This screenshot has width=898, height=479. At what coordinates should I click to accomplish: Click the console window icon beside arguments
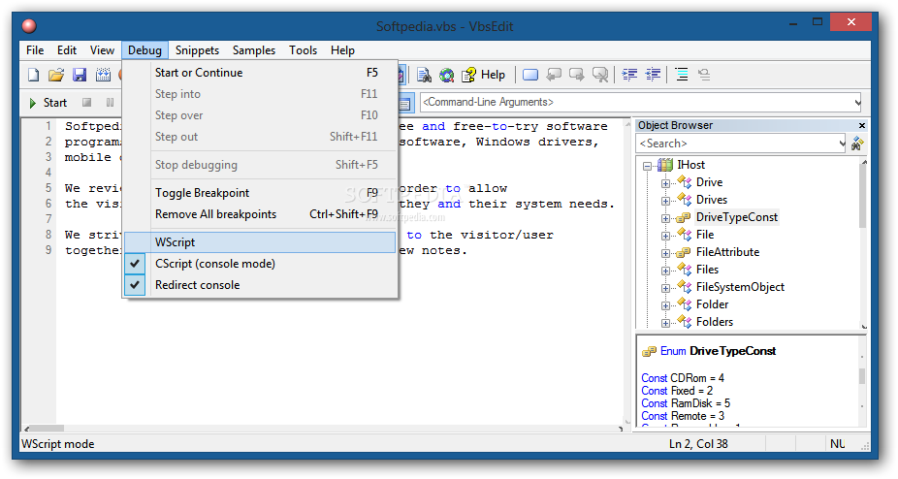pyautogui.click(x=404, y=104)
